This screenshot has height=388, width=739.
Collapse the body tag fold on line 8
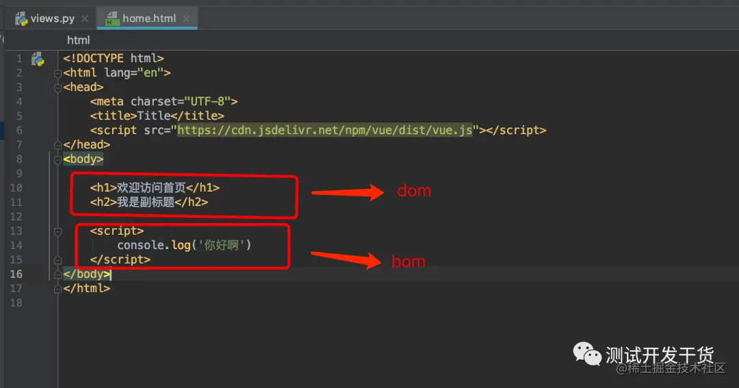(57, 160)
